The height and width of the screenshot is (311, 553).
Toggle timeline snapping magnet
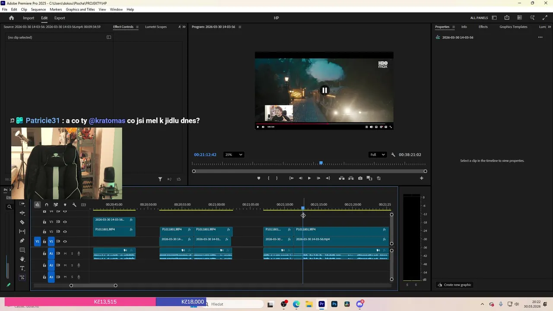pyautogui.click(x=47, y=205)
